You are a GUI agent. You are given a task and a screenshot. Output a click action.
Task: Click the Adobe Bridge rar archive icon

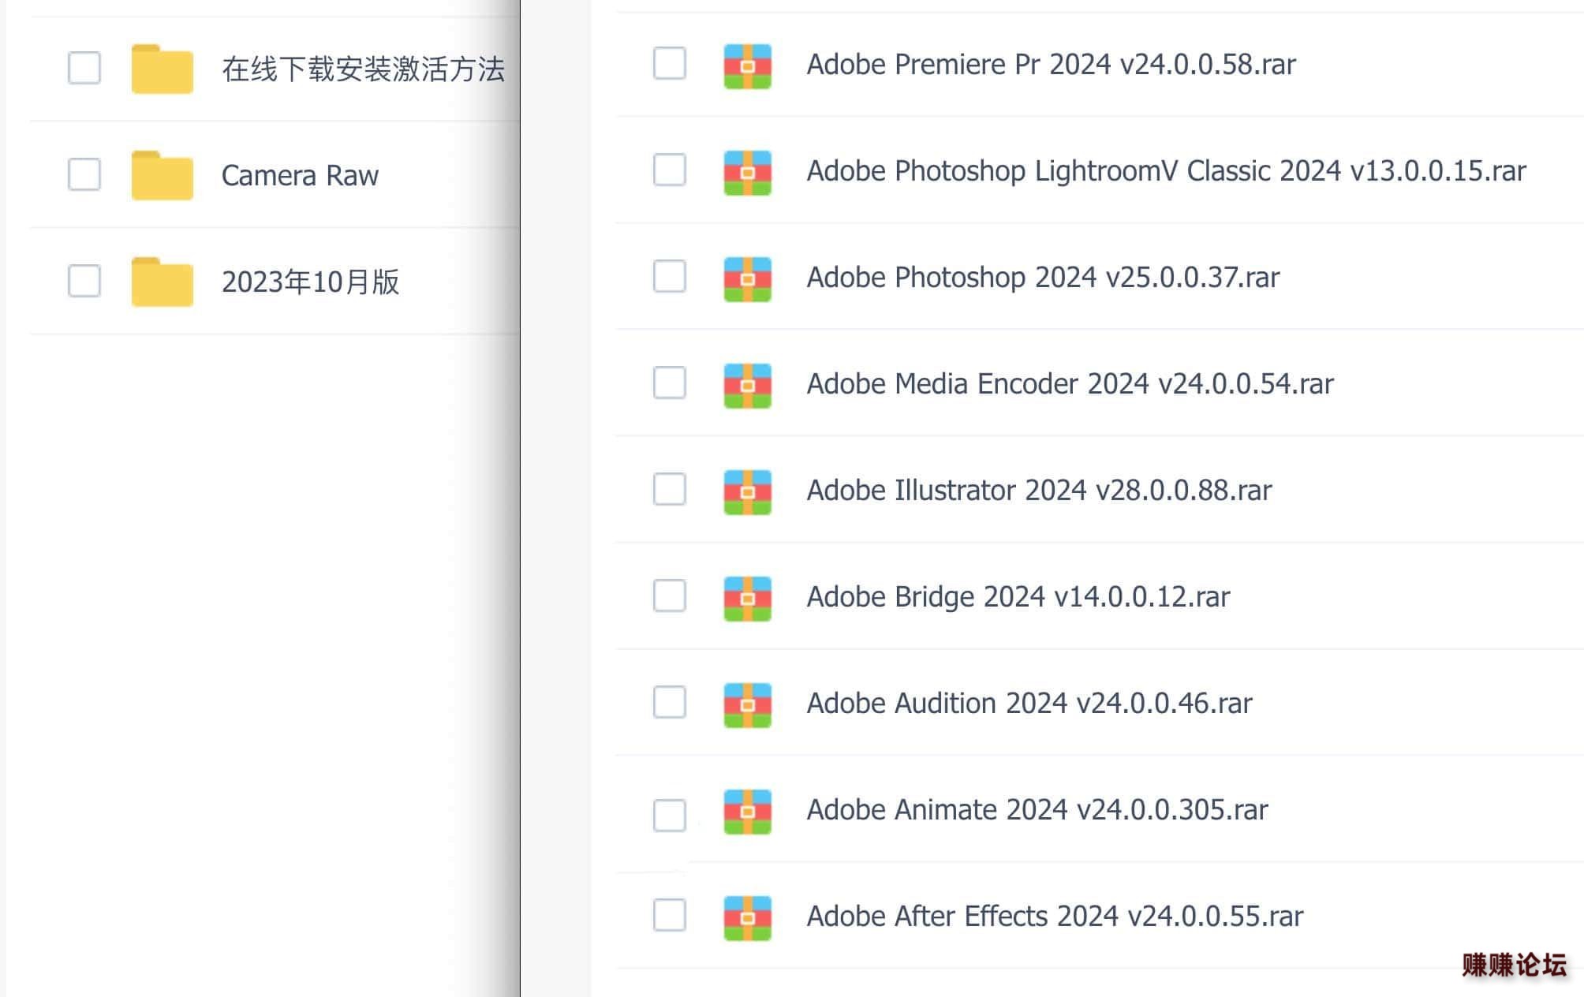[747, 599]
